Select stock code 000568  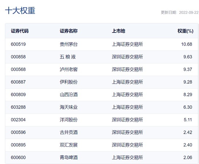(x=18, y=69)
